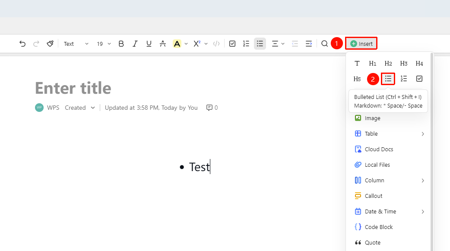Expand the superscript options arrow

pos(206,44)
